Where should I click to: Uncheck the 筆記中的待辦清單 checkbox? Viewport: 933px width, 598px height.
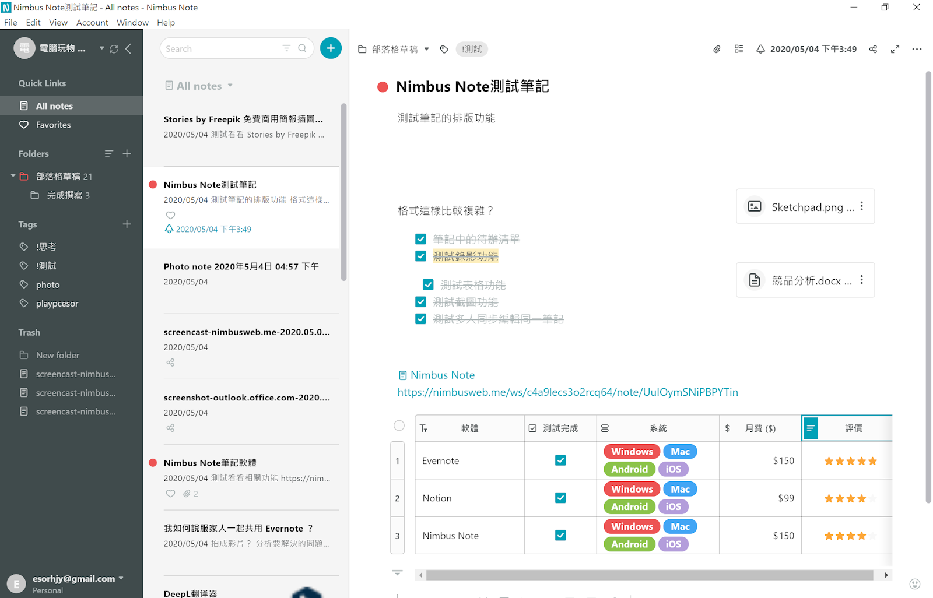[x=420, y=239]
